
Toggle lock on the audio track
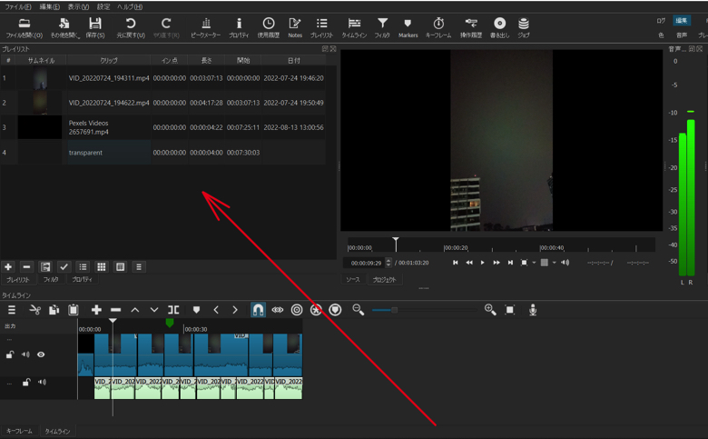[26, 383]
